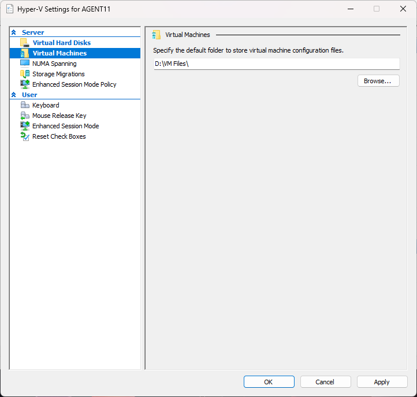Collapse the User section chevron
Screen dimensions: 417x397
click(x=14, y=95)
